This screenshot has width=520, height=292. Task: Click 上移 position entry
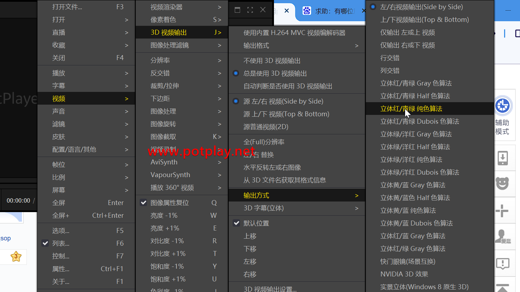(297, 236)
